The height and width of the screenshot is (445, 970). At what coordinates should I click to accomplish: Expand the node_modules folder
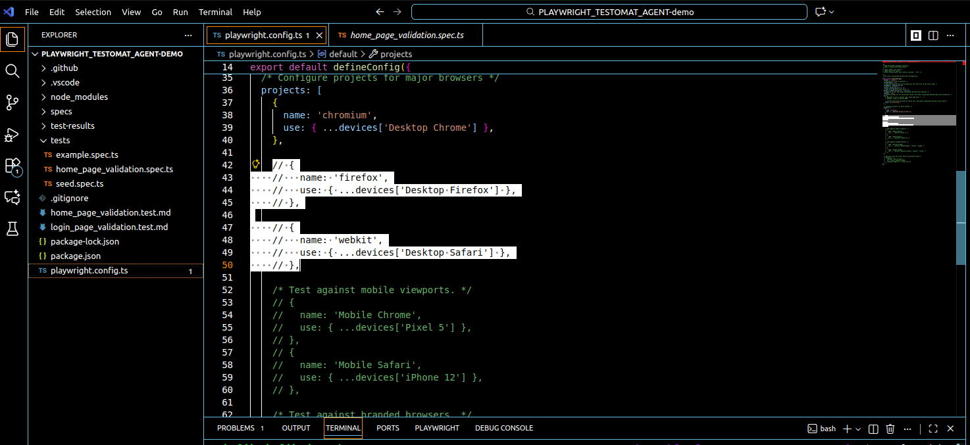(79, 97)
